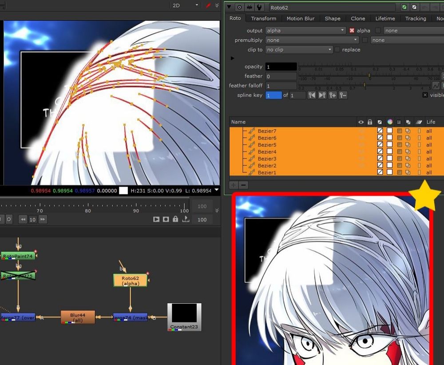Image resolution: width=444 pixels, height=365 pixels.
Task: Click blending mode icon for Bezier7
Action: pyautogui.click(x=408, y=131)
